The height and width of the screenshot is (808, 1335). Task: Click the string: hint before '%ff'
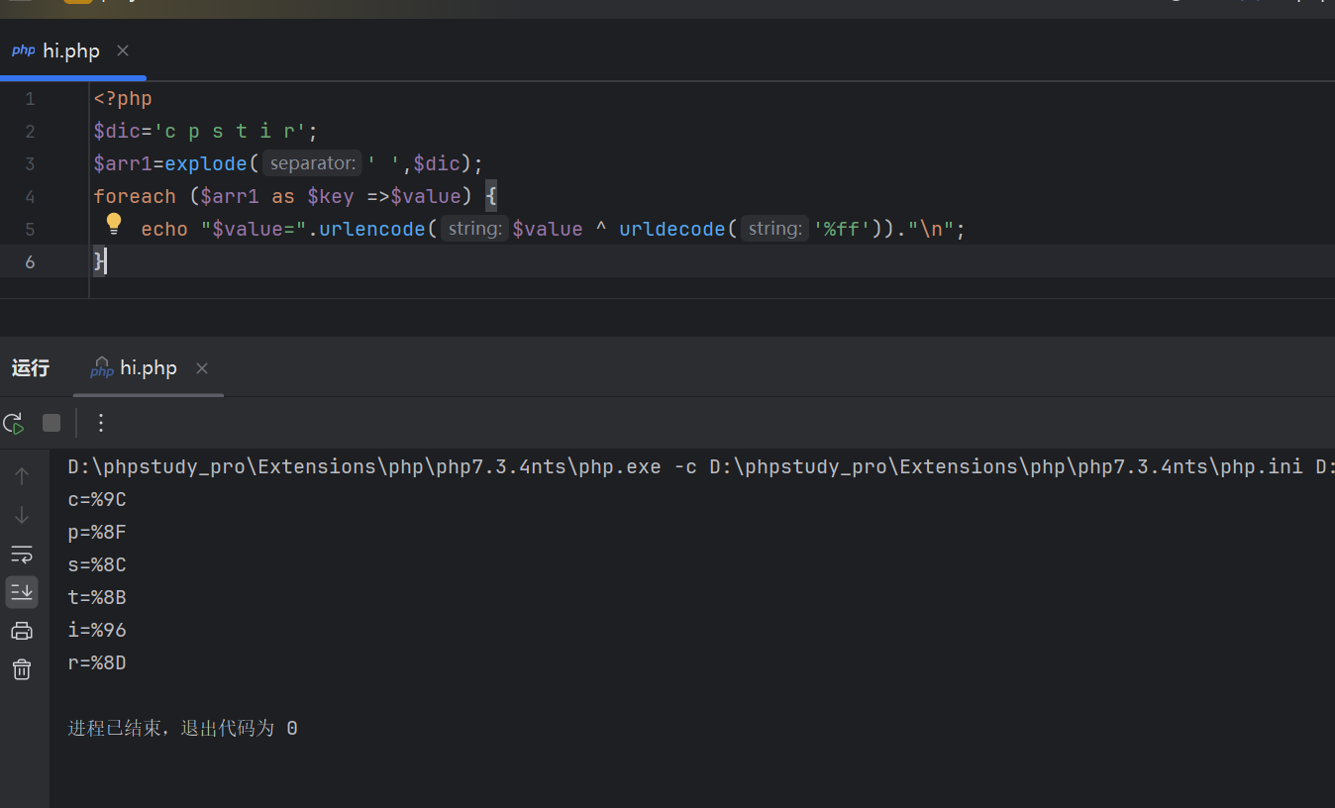click(775, 229)
